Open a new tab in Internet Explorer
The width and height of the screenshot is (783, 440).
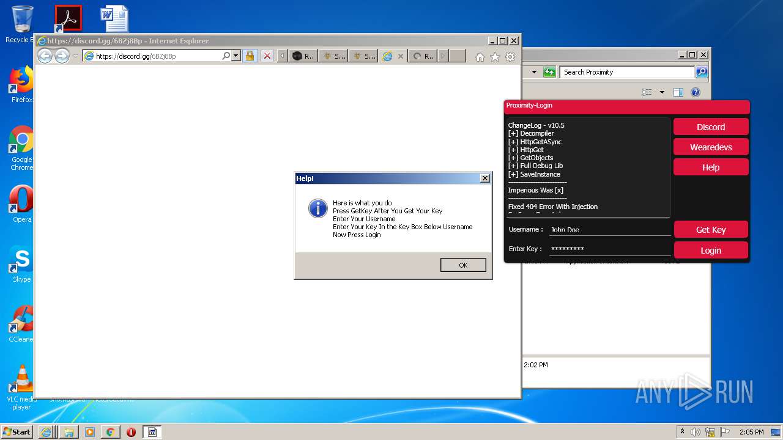tap(458, 56)
